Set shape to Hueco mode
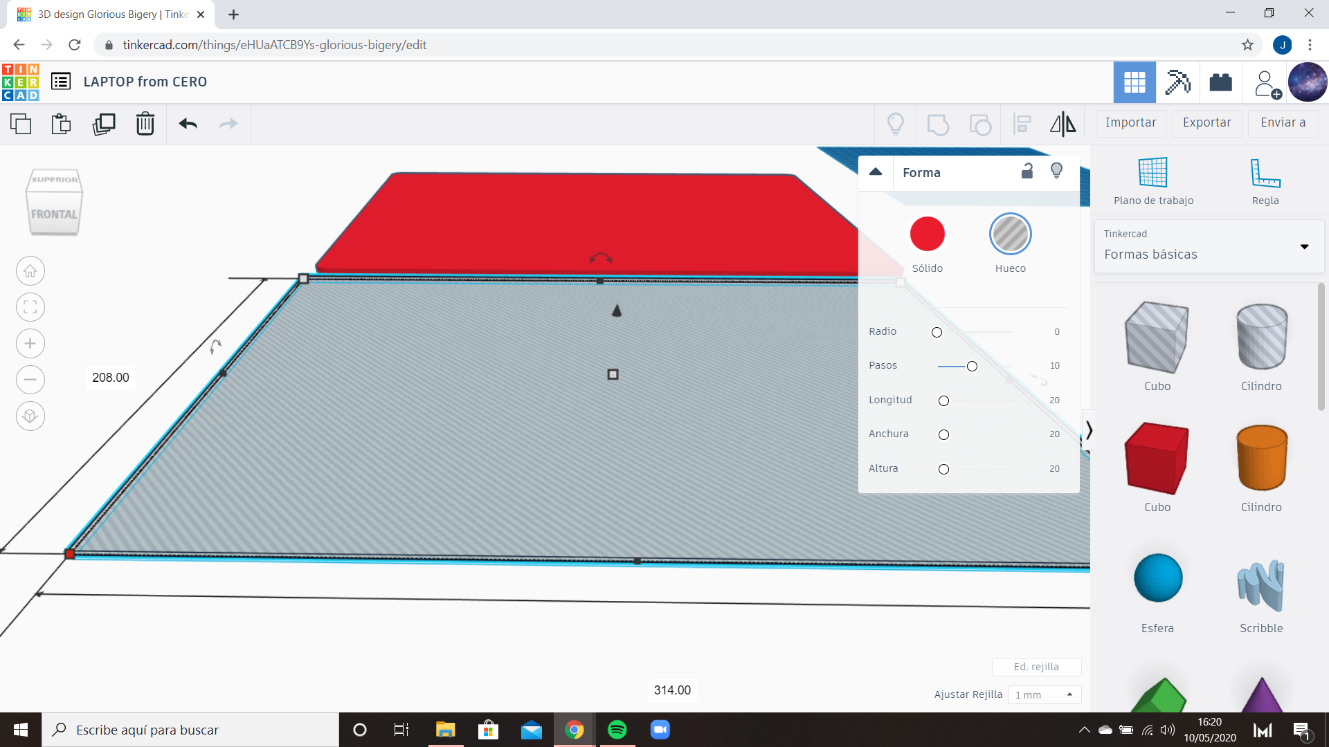This screenshot has width=1329, height=747. pyautogui.click(x=1010, y=234)
